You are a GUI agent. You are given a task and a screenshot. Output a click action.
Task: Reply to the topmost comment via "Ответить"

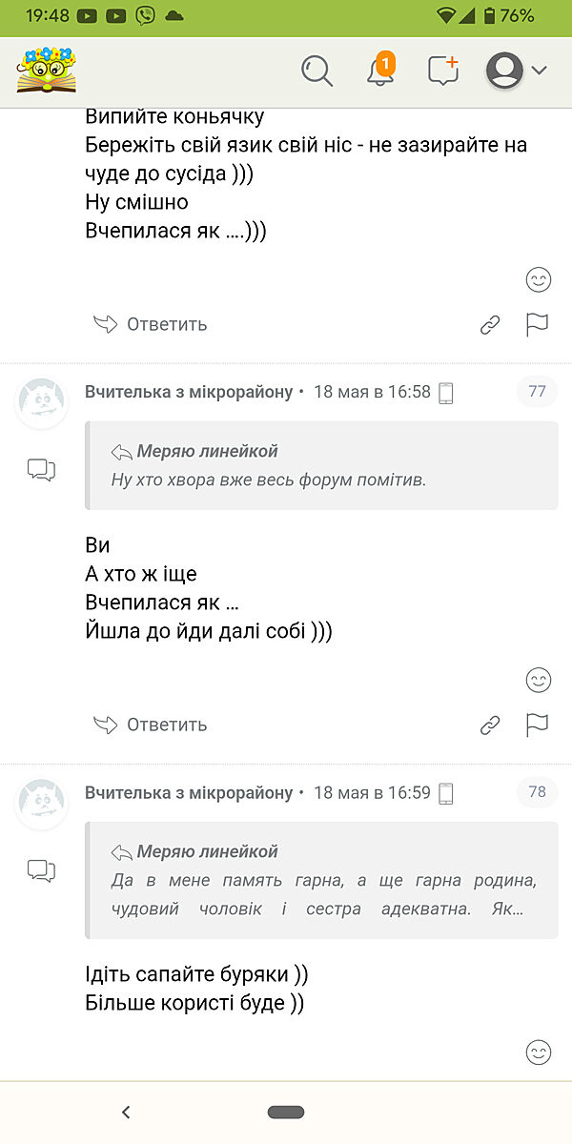click(x=151, y=325)
